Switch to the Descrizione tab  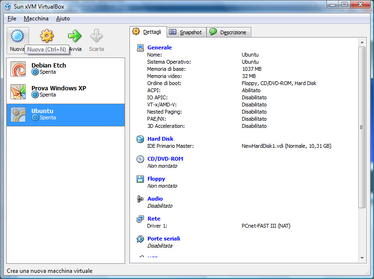point(228,32)
